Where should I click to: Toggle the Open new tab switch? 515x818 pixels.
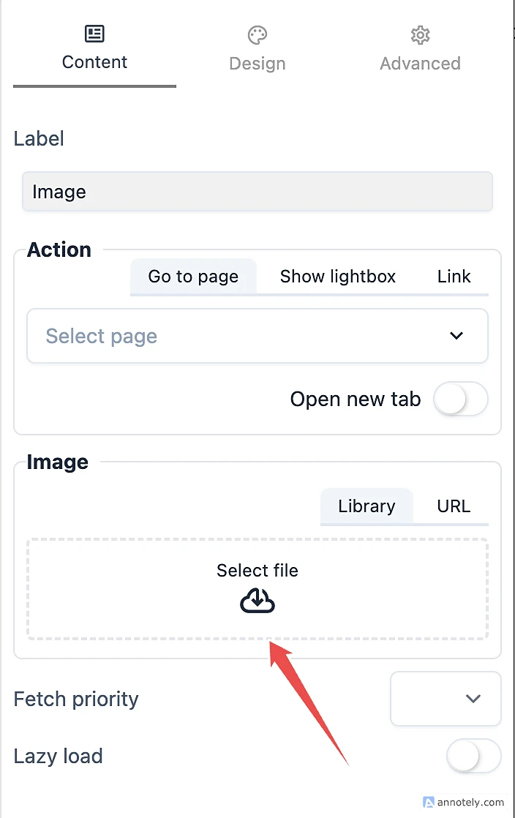(x=460, y=399)
